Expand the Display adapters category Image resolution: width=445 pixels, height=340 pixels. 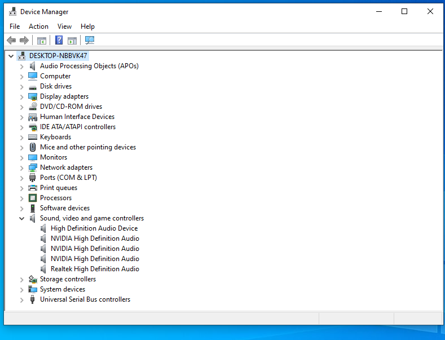point(21,96)
